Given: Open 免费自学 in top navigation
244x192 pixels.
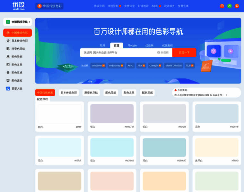Looking at the screenshot, I should (129, 6).
